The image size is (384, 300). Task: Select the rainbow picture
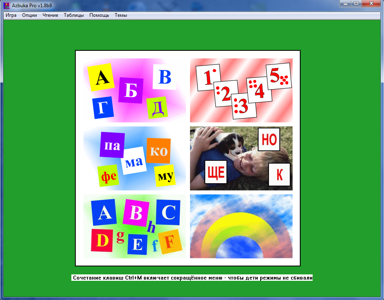[241, 226]
